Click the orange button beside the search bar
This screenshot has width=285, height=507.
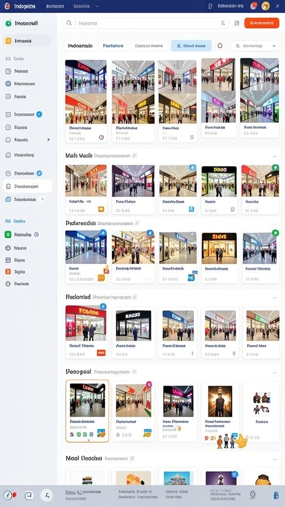261,23
